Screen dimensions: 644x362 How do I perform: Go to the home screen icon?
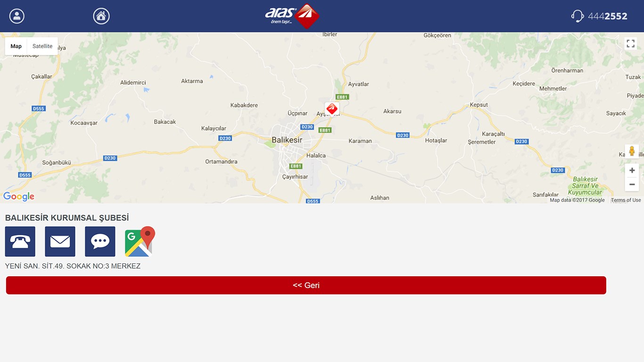pyautogui.click(x=101, y=16)
